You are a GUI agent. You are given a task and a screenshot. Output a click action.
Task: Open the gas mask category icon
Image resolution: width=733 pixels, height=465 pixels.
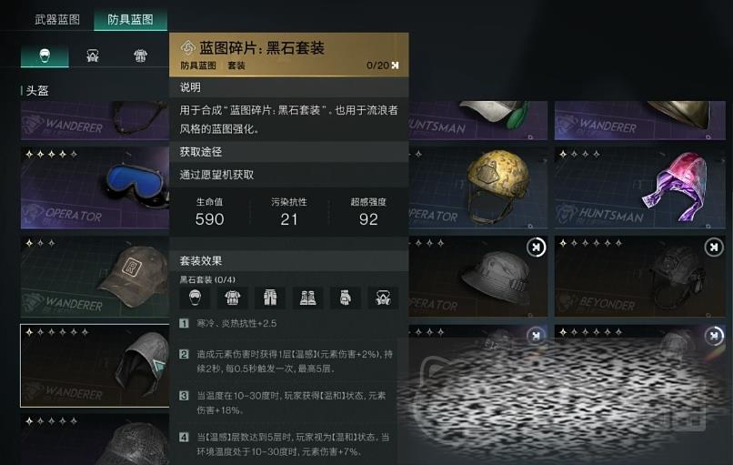tap(93, 56)
